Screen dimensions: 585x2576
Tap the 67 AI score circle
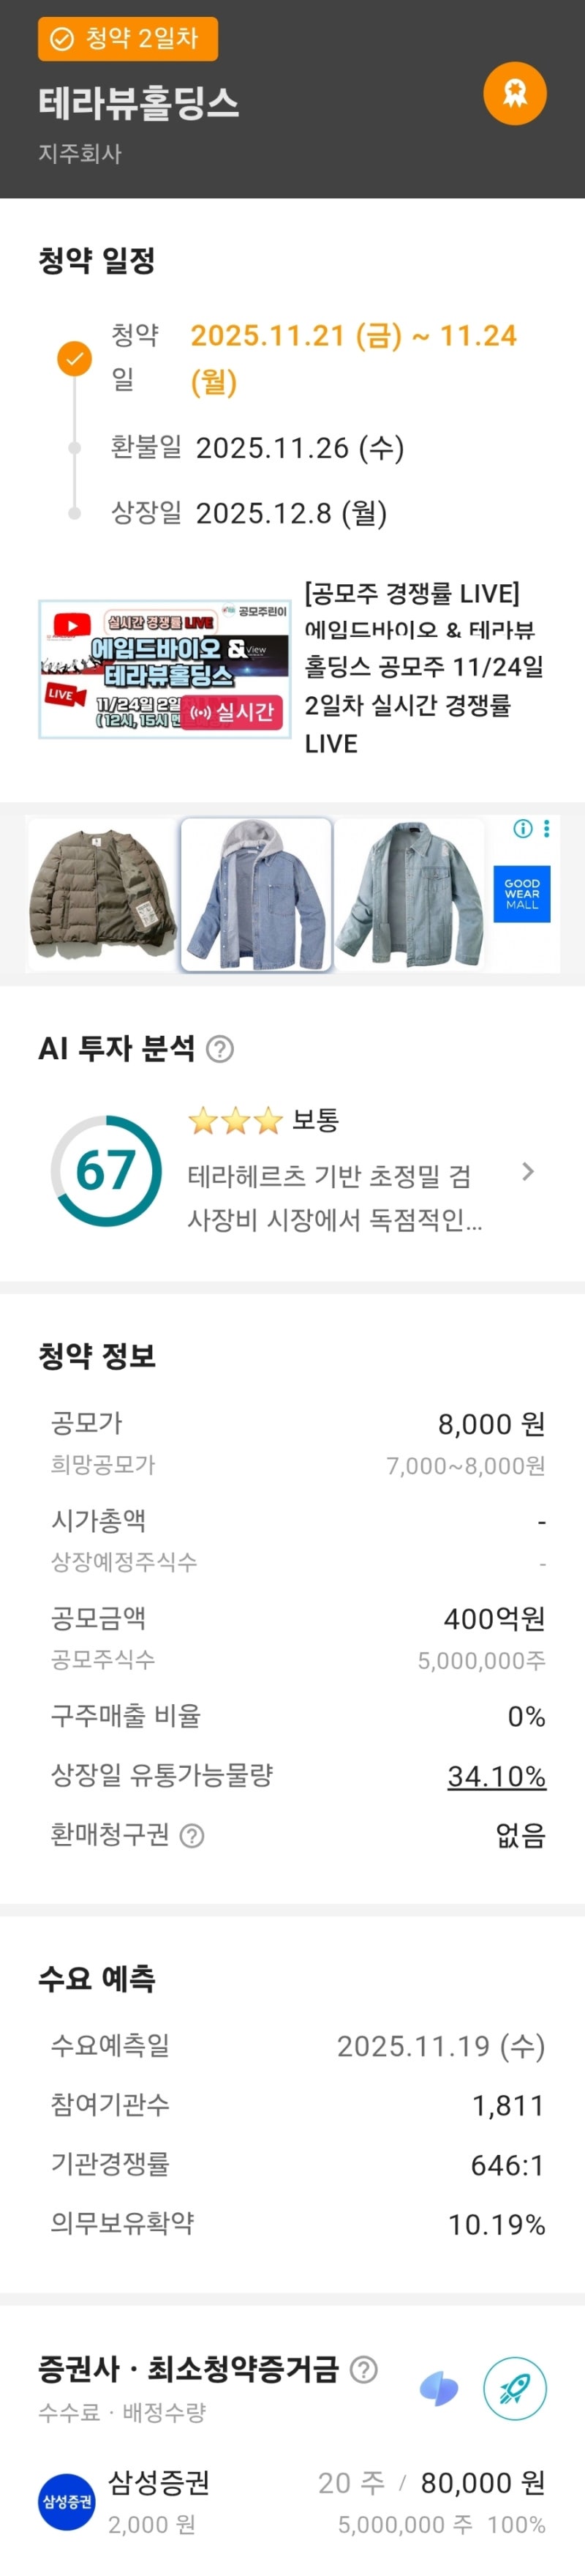pos(106,1171)
